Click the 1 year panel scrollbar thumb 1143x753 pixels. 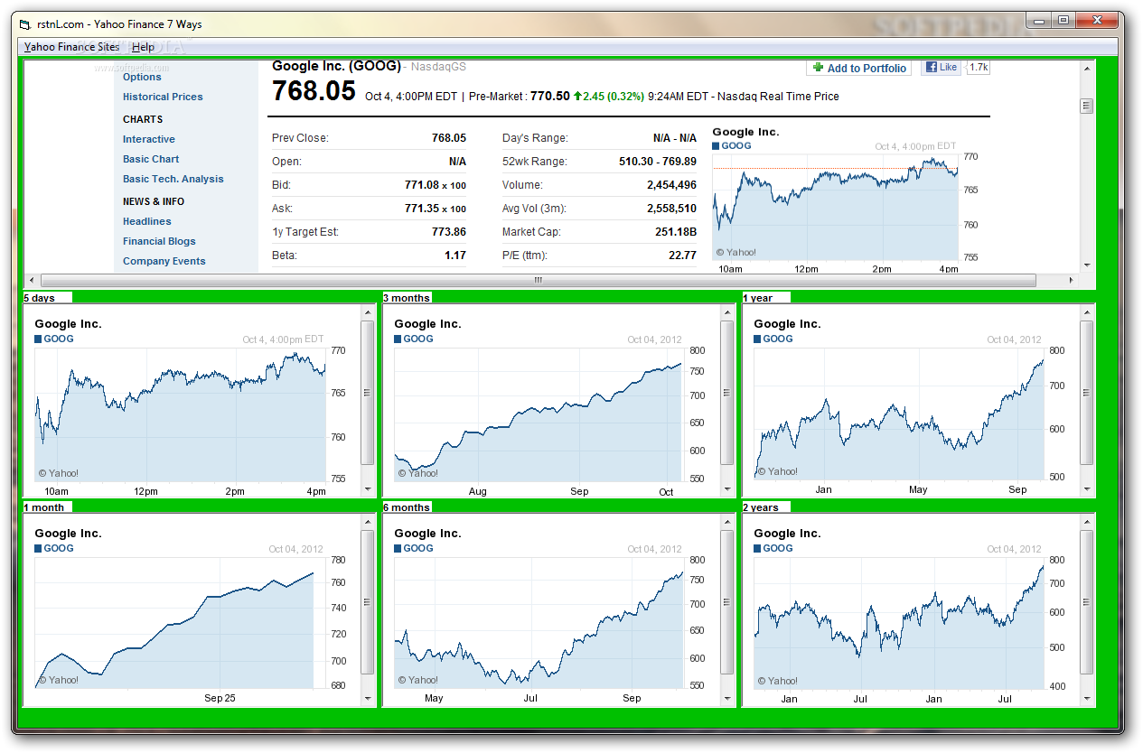click(1087, 392)
